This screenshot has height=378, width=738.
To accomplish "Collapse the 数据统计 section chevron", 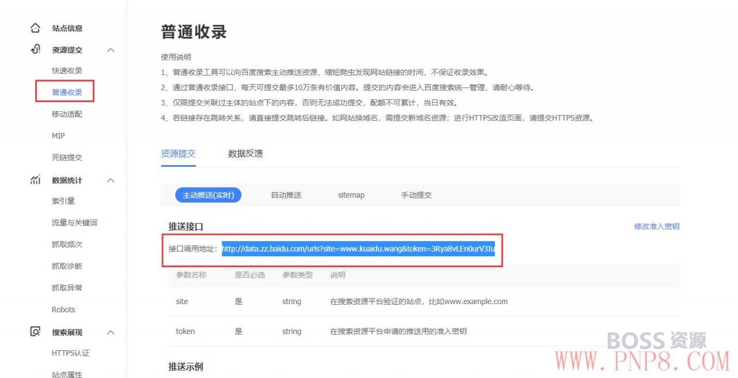I will click(x=111, y=181).
